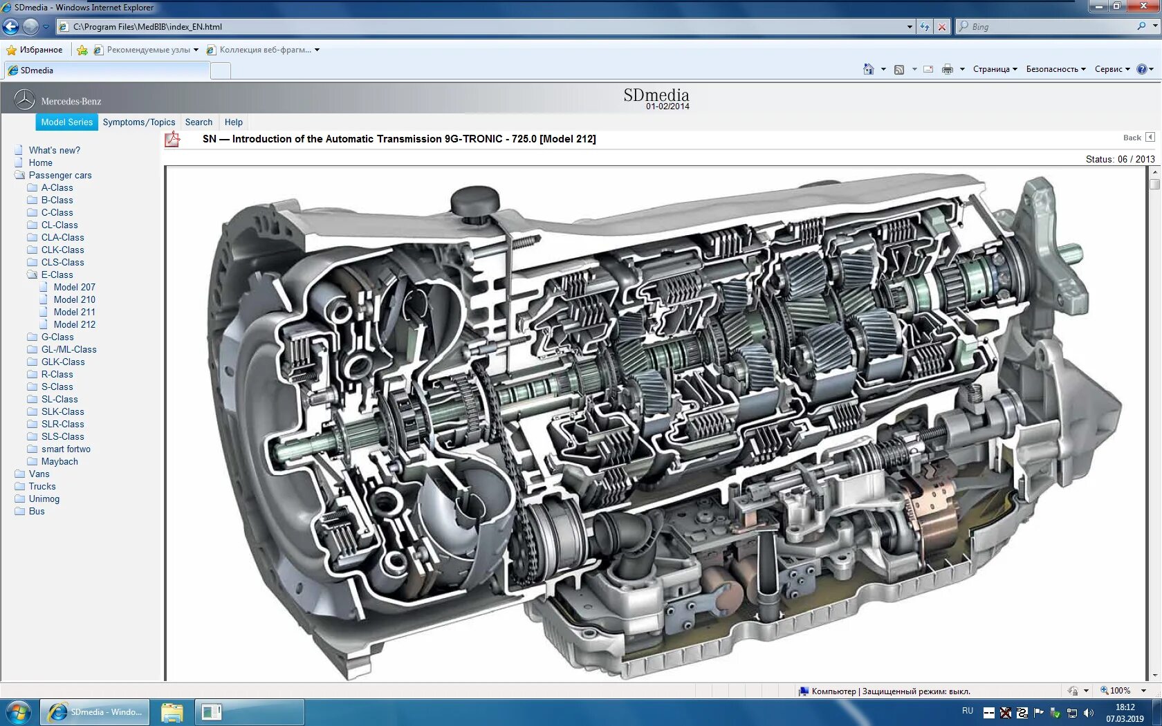
Task: Switch to the SDmedia browser tab
Action: (x=107, y=71)
